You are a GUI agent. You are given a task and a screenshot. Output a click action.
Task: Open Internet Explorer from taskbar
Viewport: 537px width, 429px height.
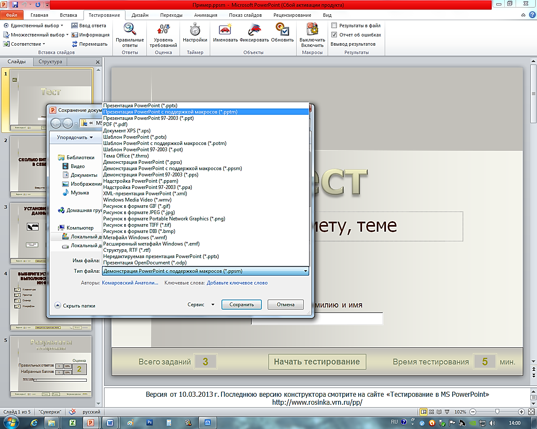(x=34, y=423)
